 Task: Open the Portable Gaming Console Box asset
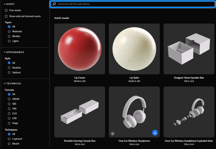80,112
